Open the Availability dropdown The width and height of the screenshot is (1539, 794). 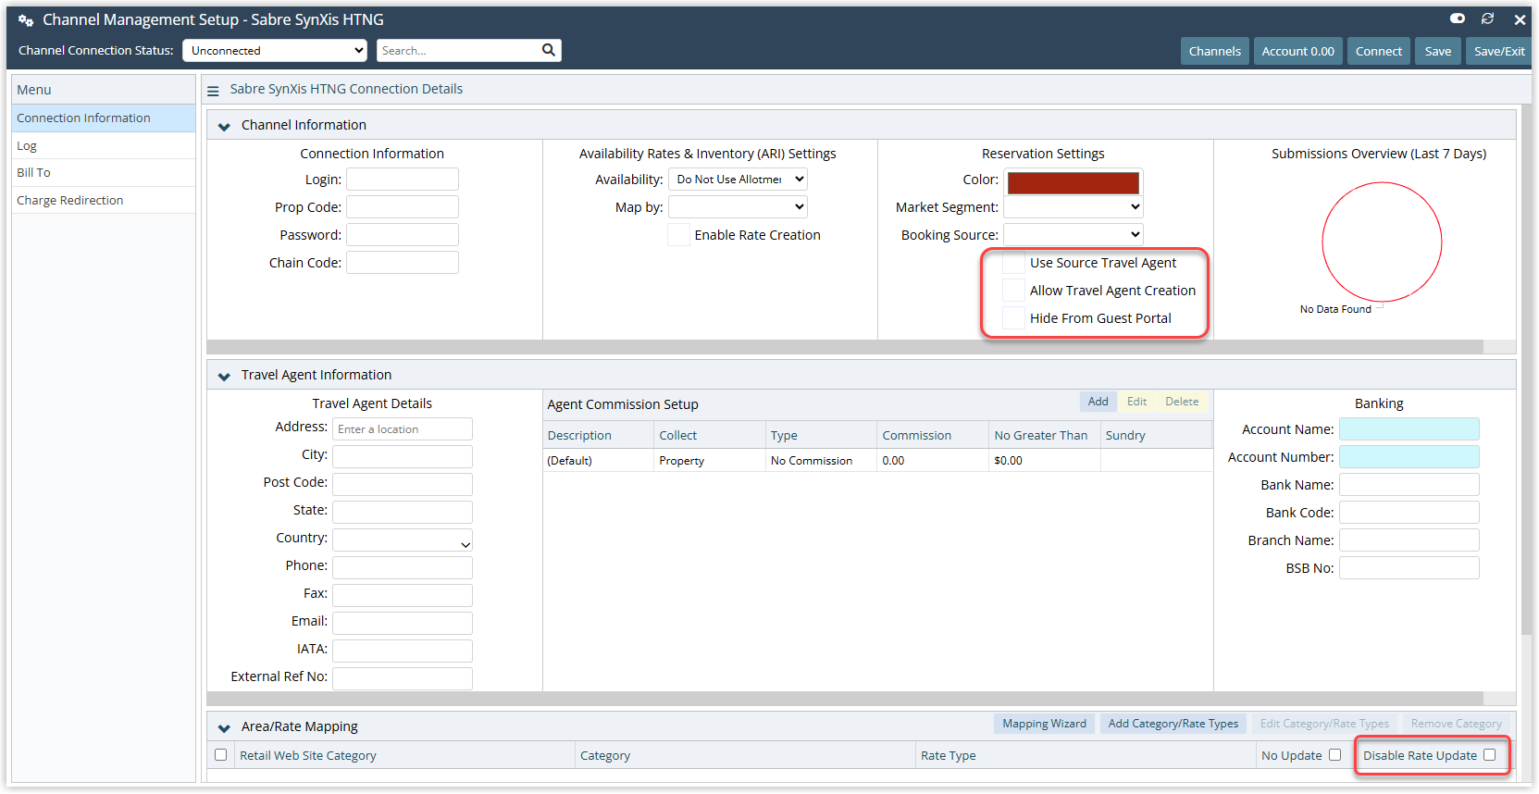[x=738, y=180]
